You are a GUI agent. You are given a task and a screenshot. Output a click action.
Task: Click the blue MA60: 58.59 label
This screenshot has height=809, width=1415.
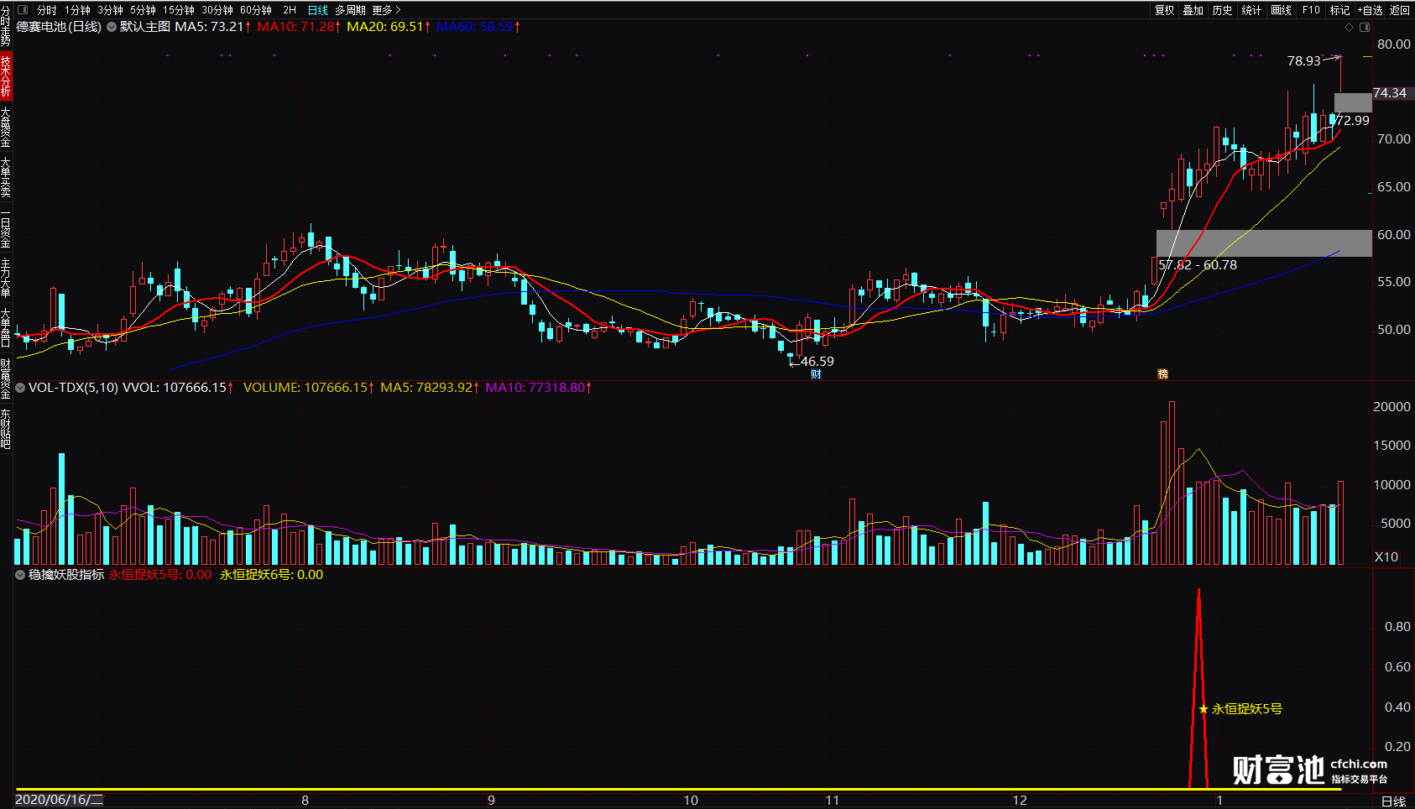478,27
